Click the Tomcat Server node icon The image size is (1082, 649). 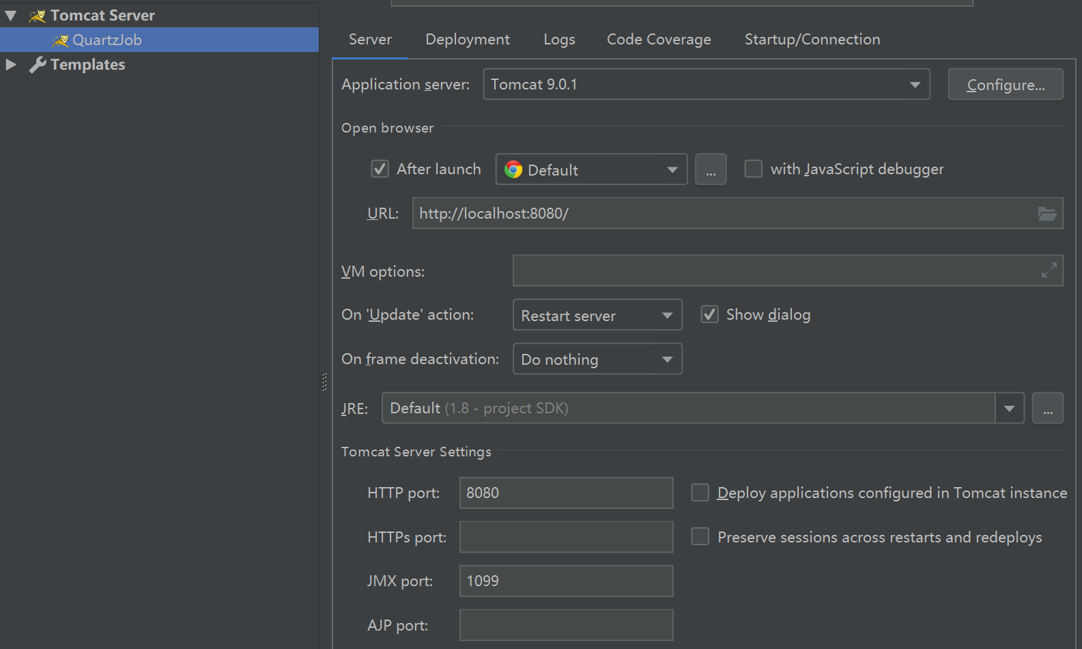tap(37, 15)
